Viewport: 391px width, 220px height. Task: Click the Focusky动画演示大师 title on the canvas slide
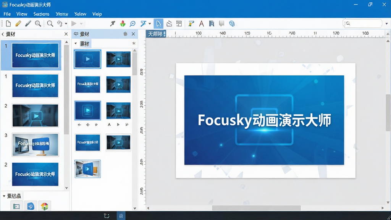(x=264, y=120)
